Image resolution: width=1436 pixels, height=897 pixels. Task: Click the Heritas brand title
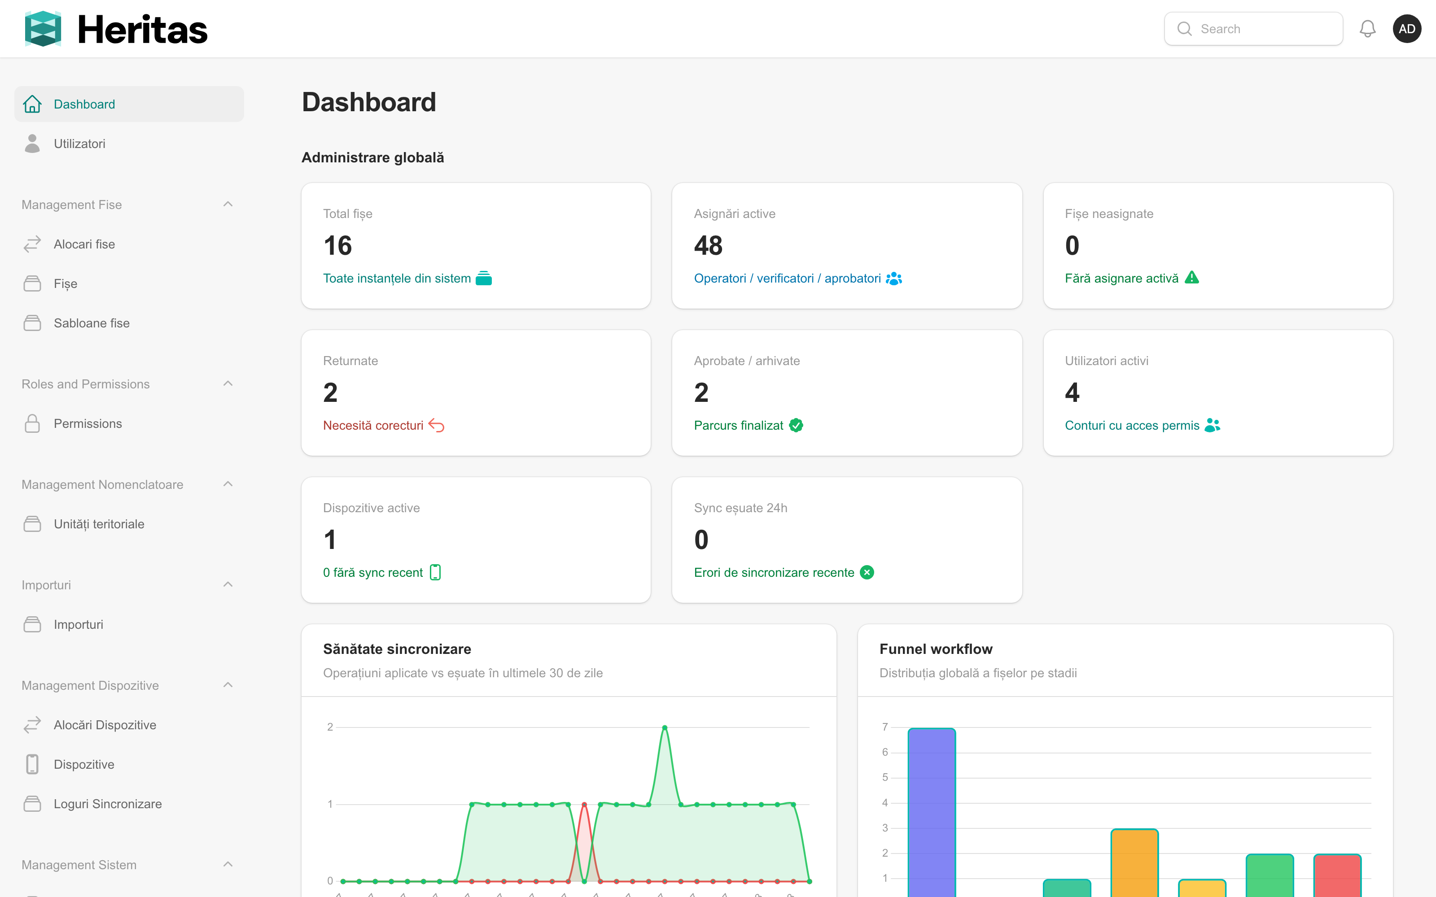(142, 29)
